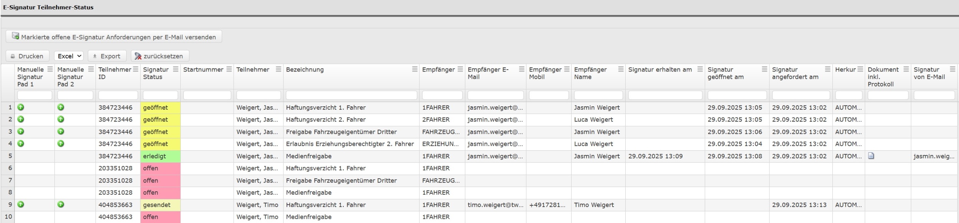
Task: Select the green erledigt status cell
Action: pos(160,156)
